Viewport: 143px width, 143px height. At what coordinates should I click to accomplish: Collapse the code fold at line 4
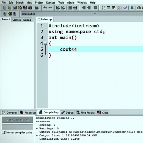tap(45, 43)
